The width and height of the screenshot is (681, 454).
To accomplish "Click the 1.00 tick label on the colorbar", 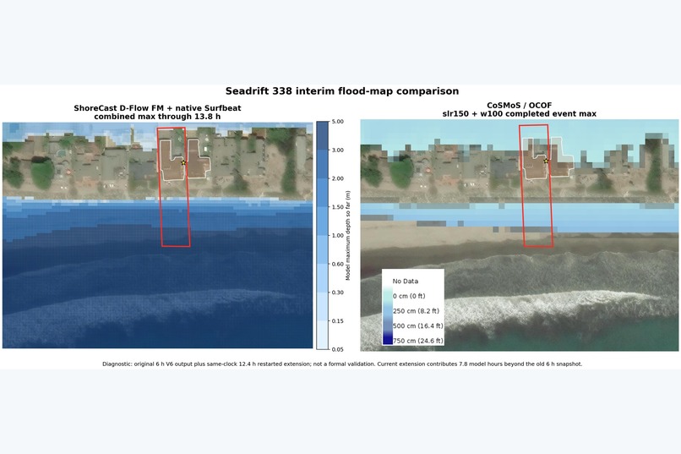I will [x=337, y=236].
